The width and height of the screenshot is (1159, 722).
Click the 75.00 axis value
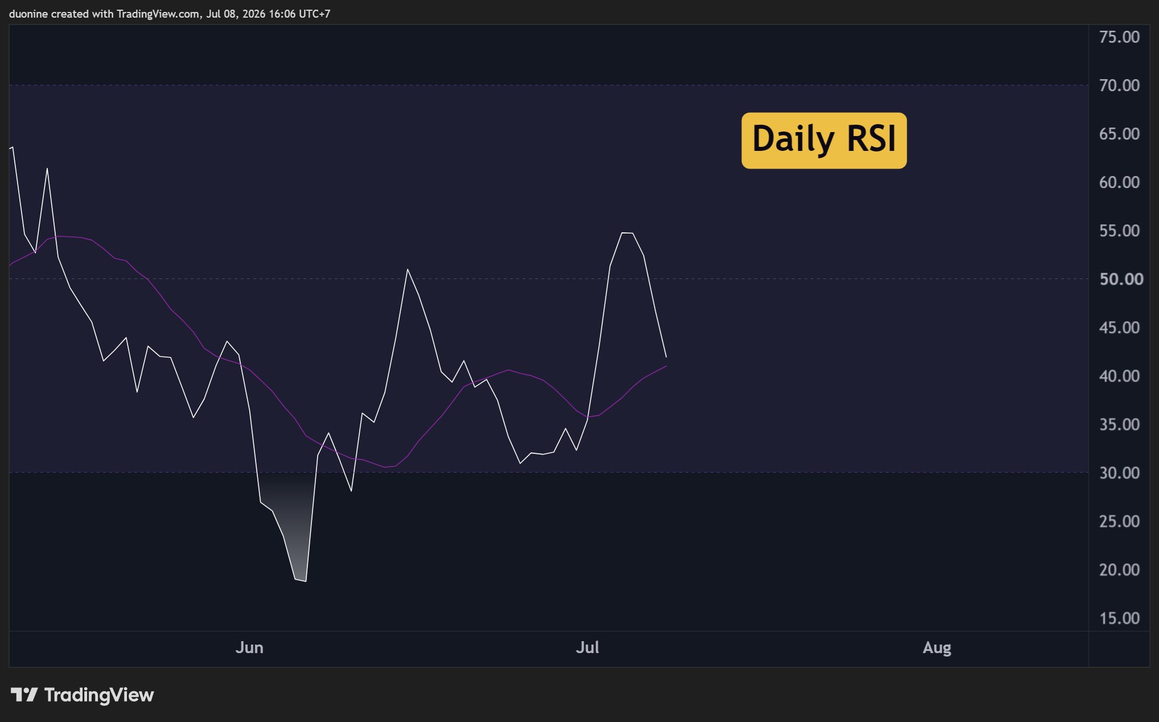coord(1119,37)
